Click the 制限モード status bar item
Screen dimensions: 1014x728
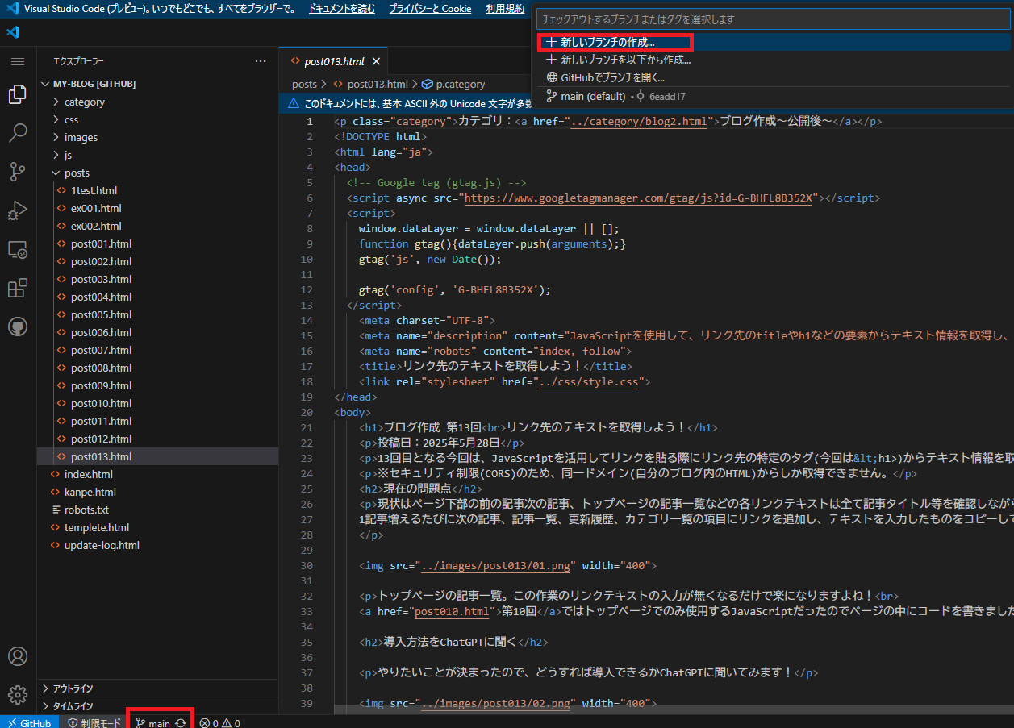click(x=94, y=723)
